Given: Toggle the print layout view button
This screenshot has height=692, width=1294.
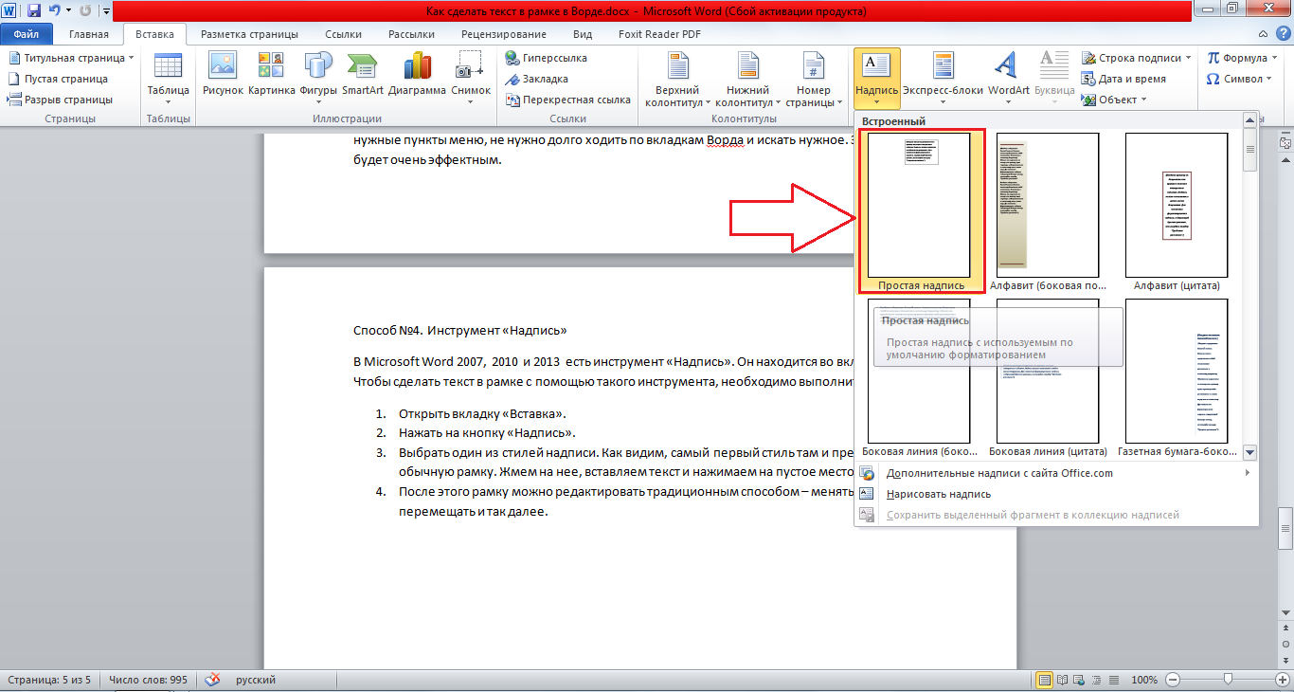Looking at the screenshot, I should point(1045,680).
